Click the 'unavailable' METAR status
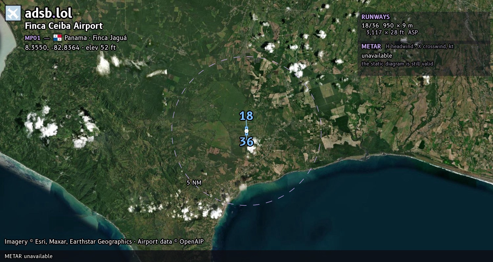Image resolution: width=493 pixels, height=262 pixels. point(377,56)
